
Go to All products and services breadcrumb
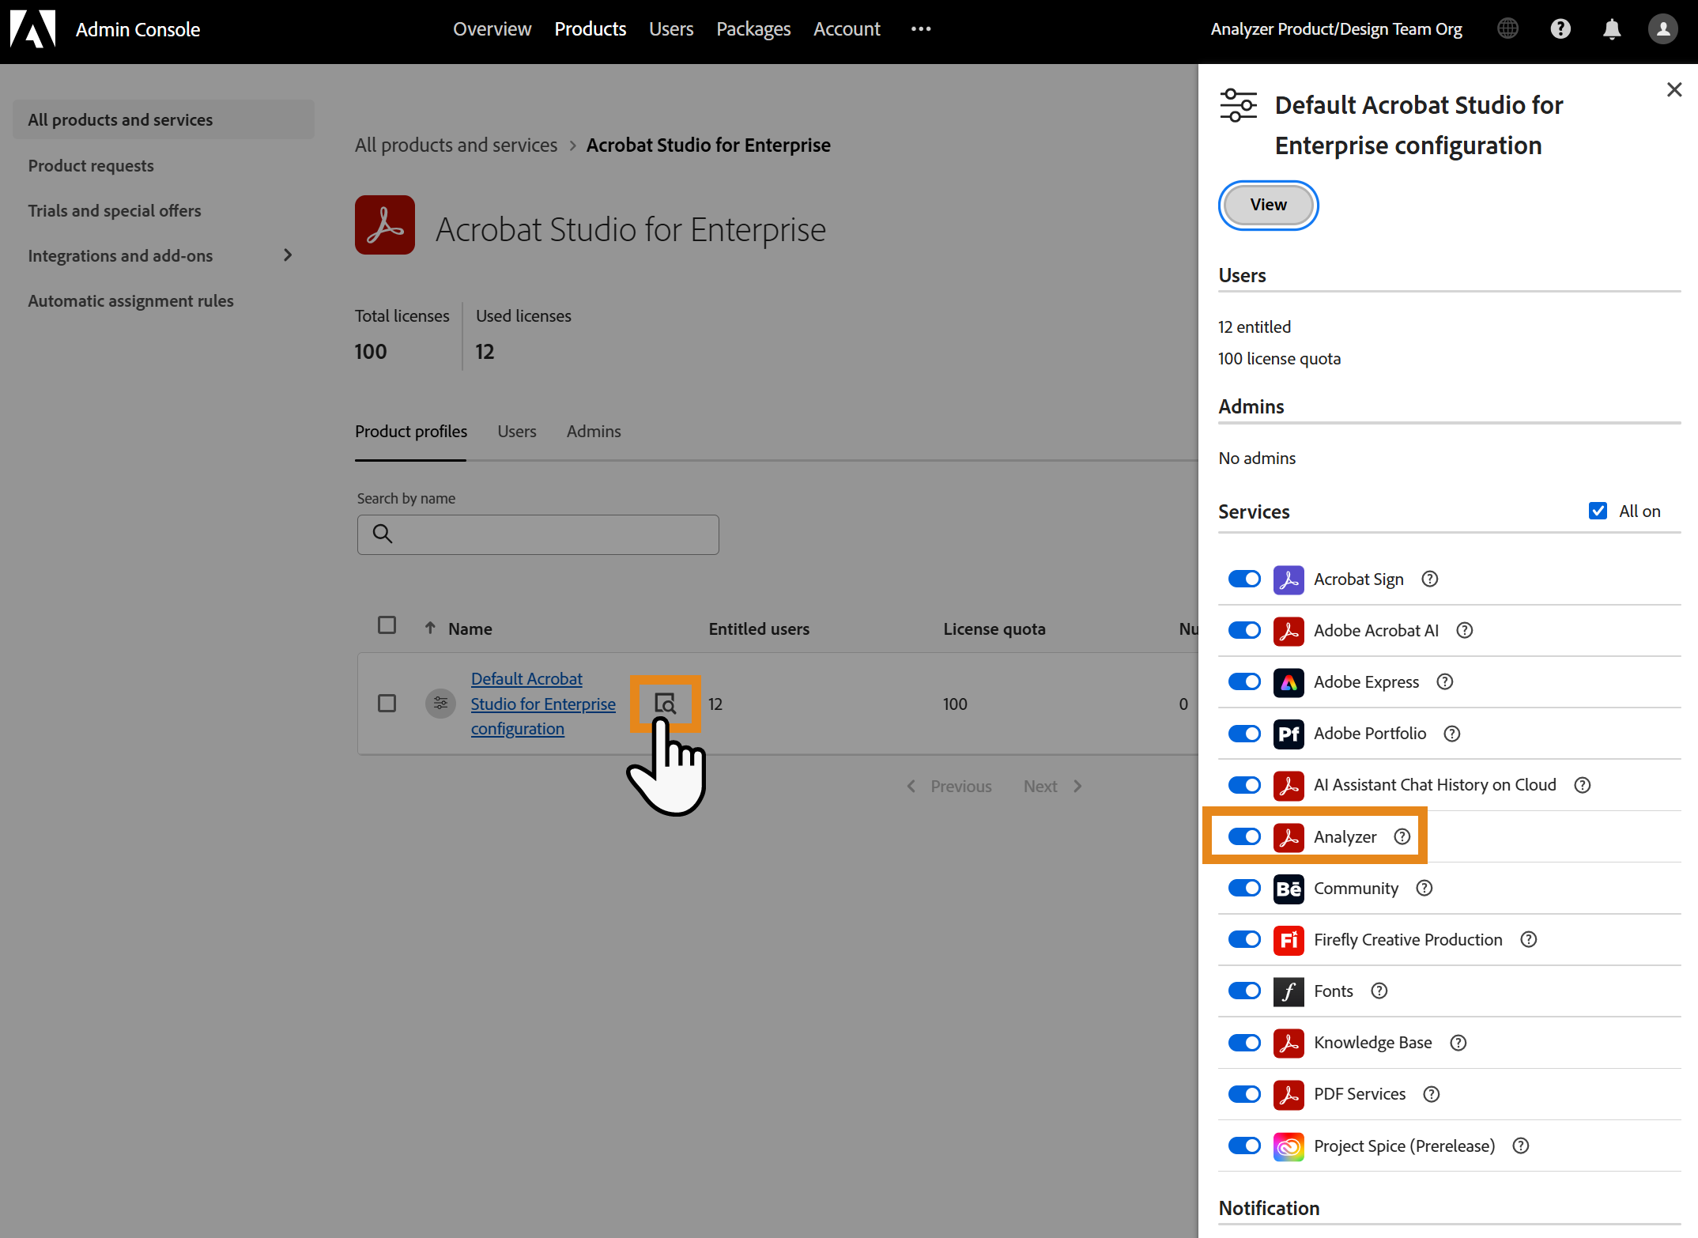tap(456, 145)
